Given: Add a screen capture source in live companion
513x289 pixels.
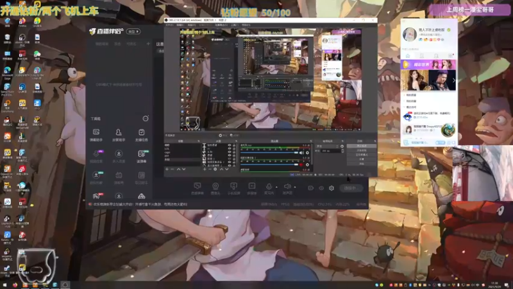Looking at the screenshot, I should click(198, 188).
